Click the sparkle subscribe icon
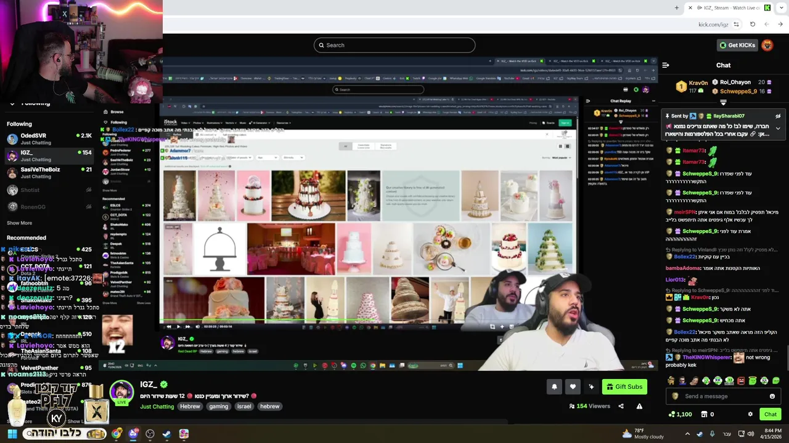 point(591,386)
